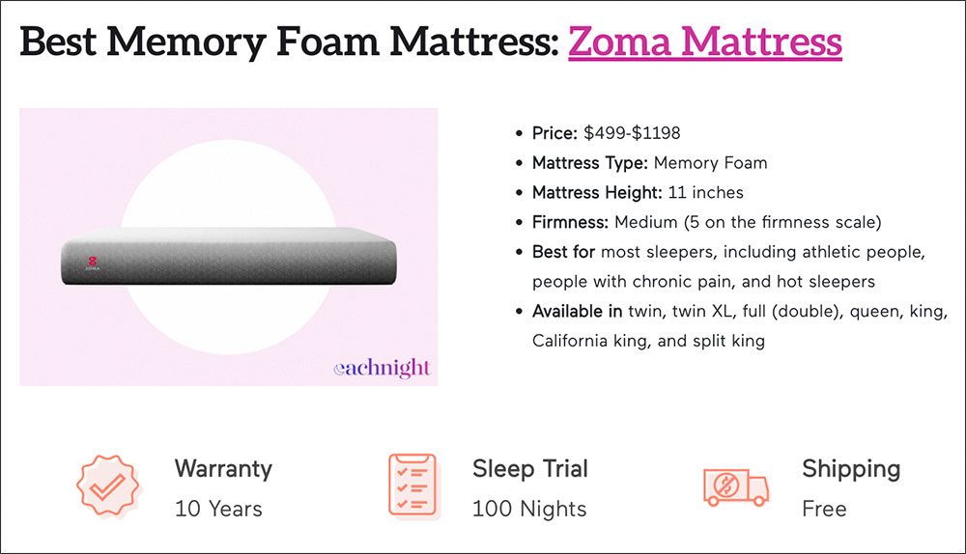
Task: Click the Best for most sleepers line
Action: [728, 266]
